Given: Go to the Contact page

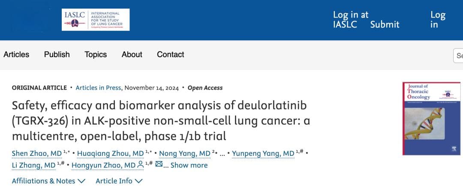Looking at the screenshot, I should point(171,55).
